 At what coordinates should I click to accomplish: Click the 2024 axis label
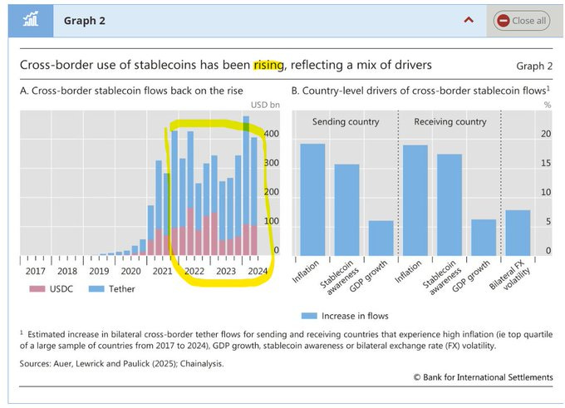pos(258,271)
